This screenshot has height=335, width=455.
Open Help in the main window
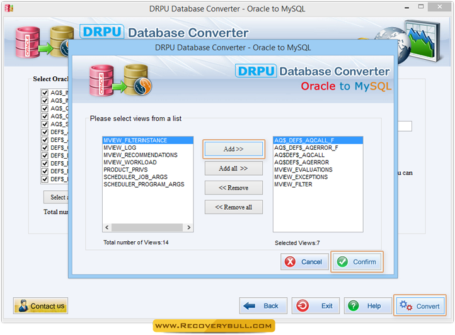click(x=368, y=305)
